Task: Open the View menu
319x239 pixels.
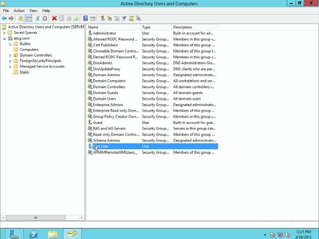Action: [33, 10]
